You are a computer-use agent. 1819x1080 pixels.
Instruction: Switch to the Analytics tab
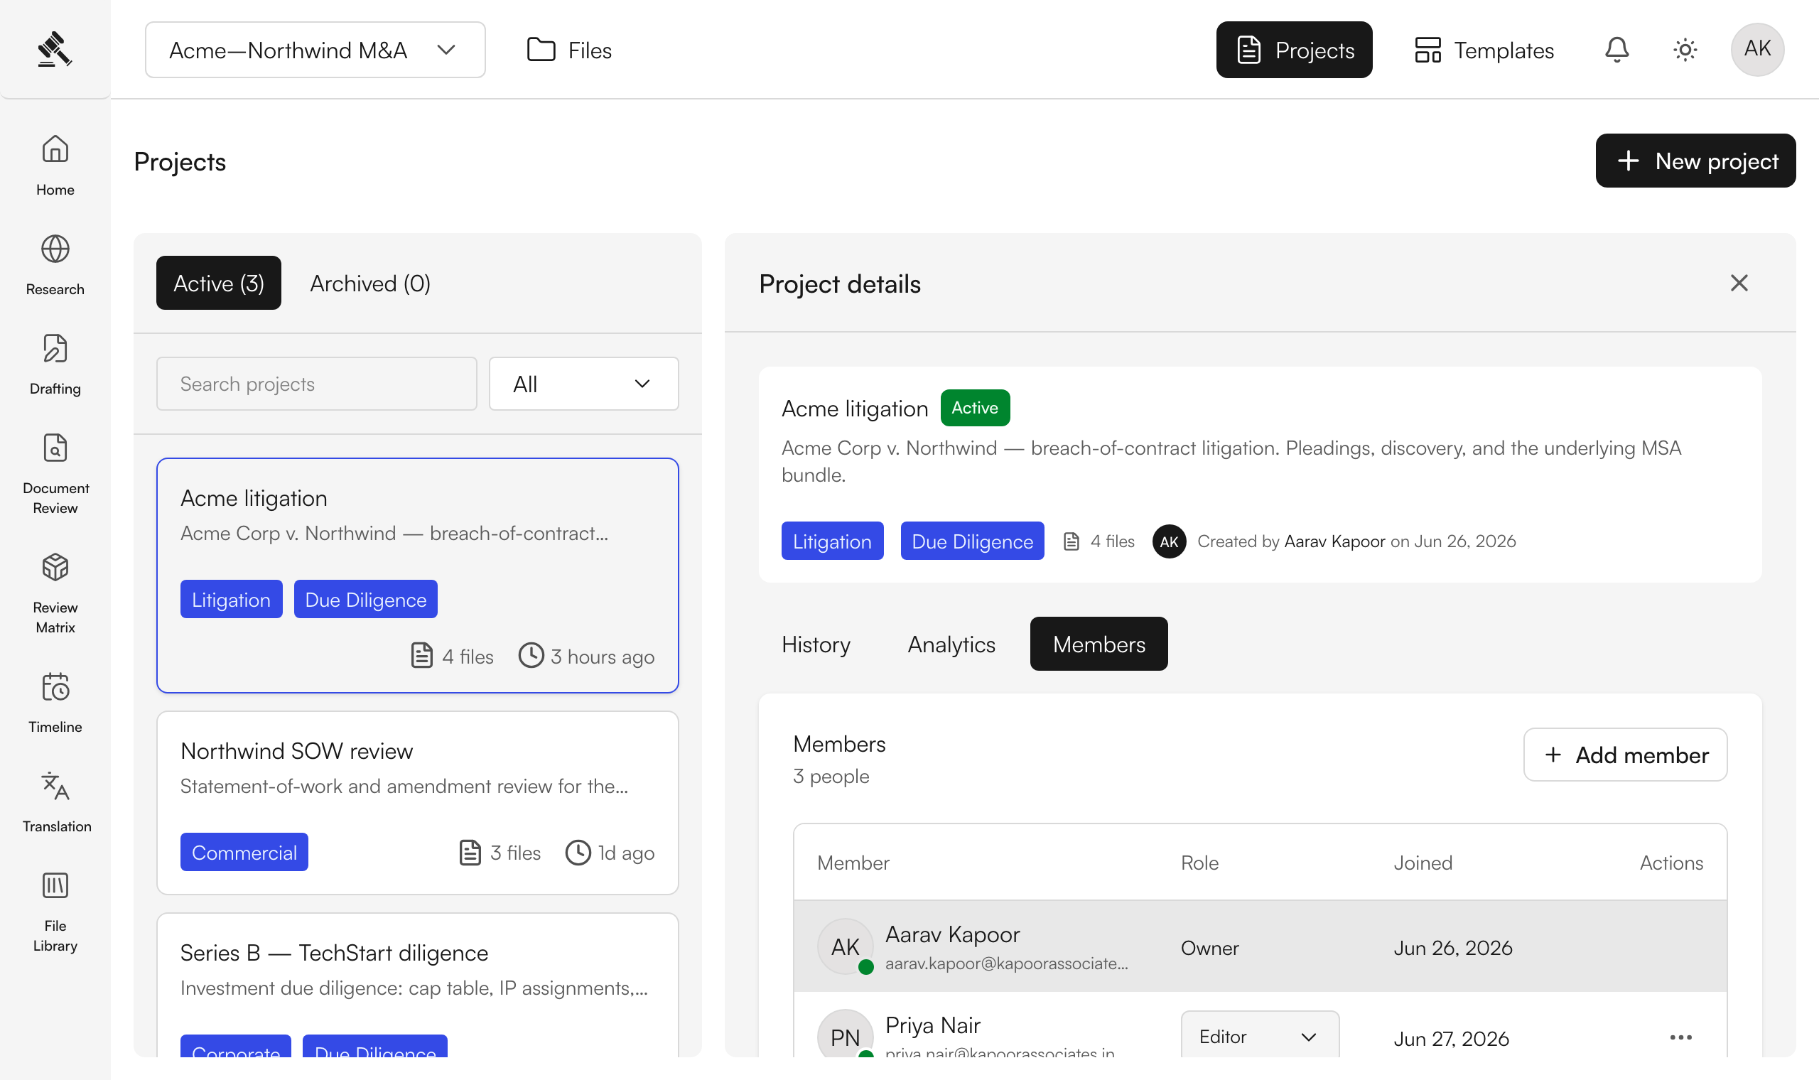[951, 644]
